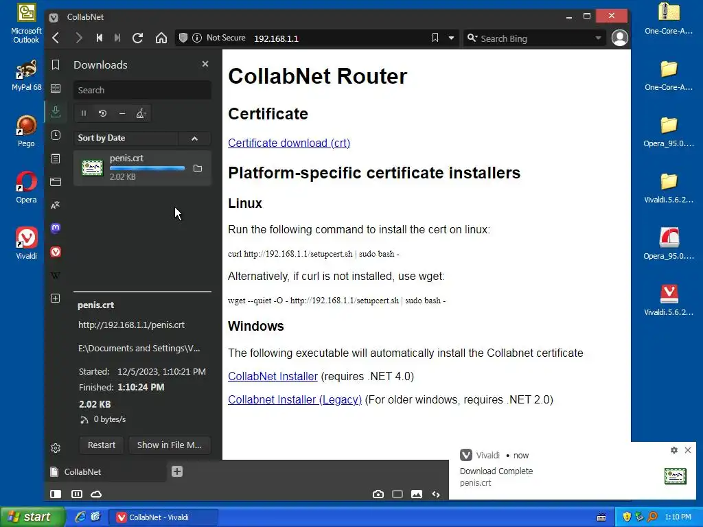This screenshot has width=703, height=527.
Task: Open notification settings gear
Action: pos(674,450)
